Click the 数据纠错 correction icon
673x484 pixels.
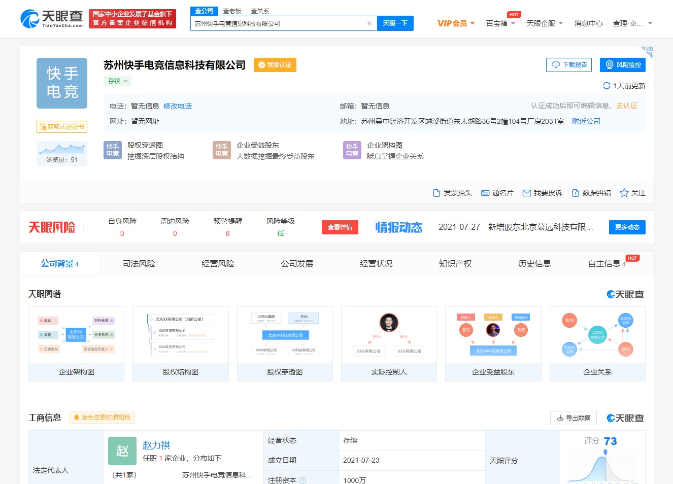tap(576, 193)
